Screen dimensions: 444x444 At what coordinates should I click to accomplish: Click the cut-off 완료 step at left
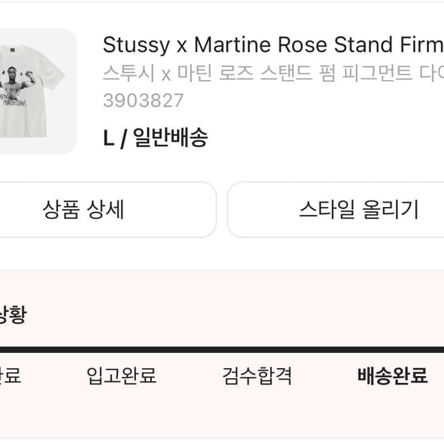[x=10, y=375]
